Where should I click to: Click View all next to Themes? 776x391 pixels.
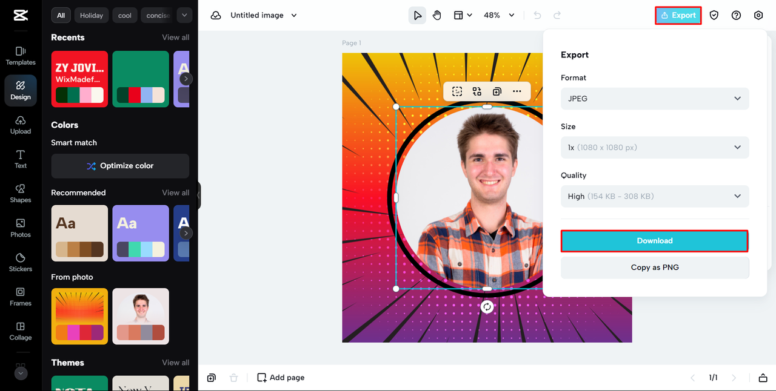coord(176,363)
